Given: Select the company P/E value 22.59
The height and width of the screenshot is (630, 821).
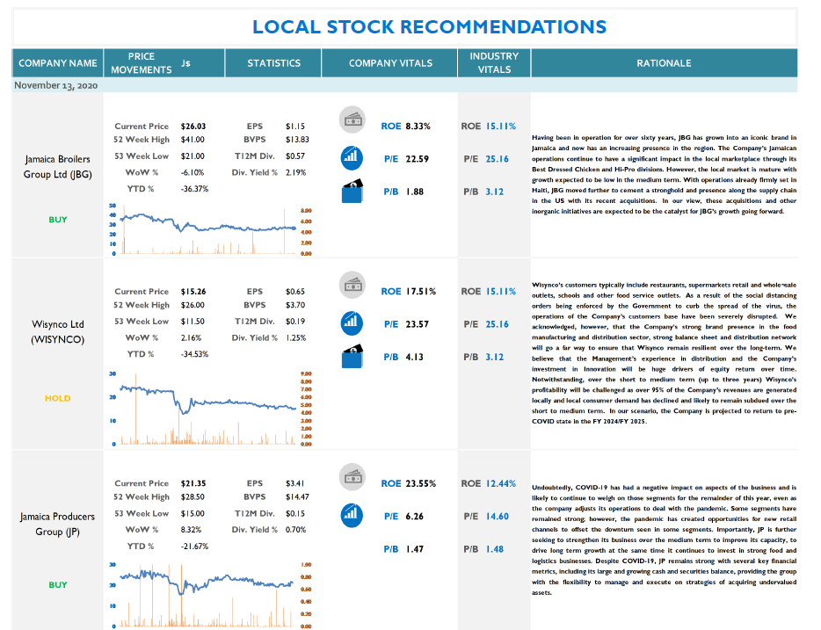Looking at the screenshot, I should [417, 159].
